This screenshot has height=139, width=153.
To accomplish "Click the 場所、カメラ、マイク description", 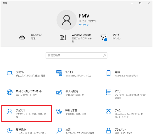I will 123,133.
